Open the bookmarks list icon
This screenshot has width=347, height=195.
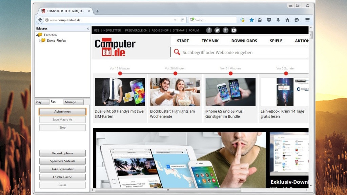click(x=260, y=20)
